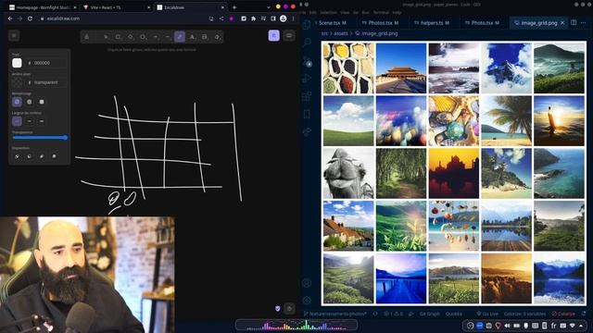Select the Rectangle shape tool
Image resolution: width=593 pixels, height=333 pixels.
118,37
